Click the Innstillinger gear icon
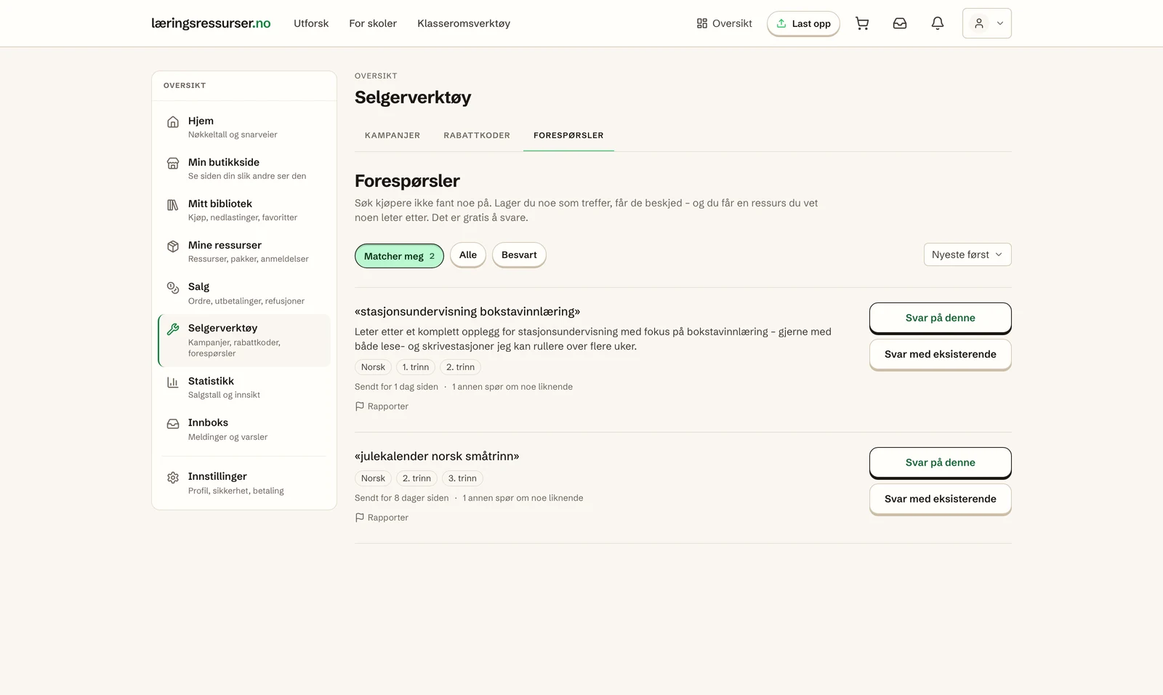 [173, 478]
